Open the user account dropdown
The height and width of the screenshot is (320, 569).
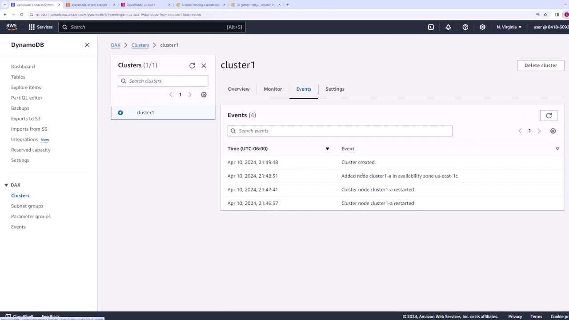551,27
